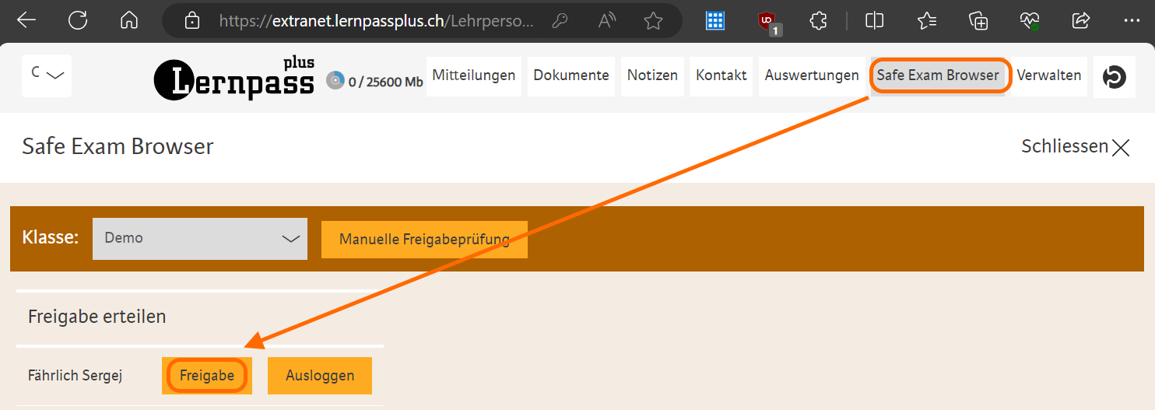This screenshot has width=1155, height=410.
Task: Reload the page with refresh icon
Action: point(78,21)
